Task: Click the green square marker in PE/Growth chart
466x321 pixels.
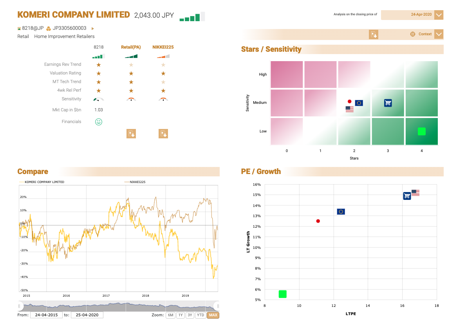Action: (283, 294)
